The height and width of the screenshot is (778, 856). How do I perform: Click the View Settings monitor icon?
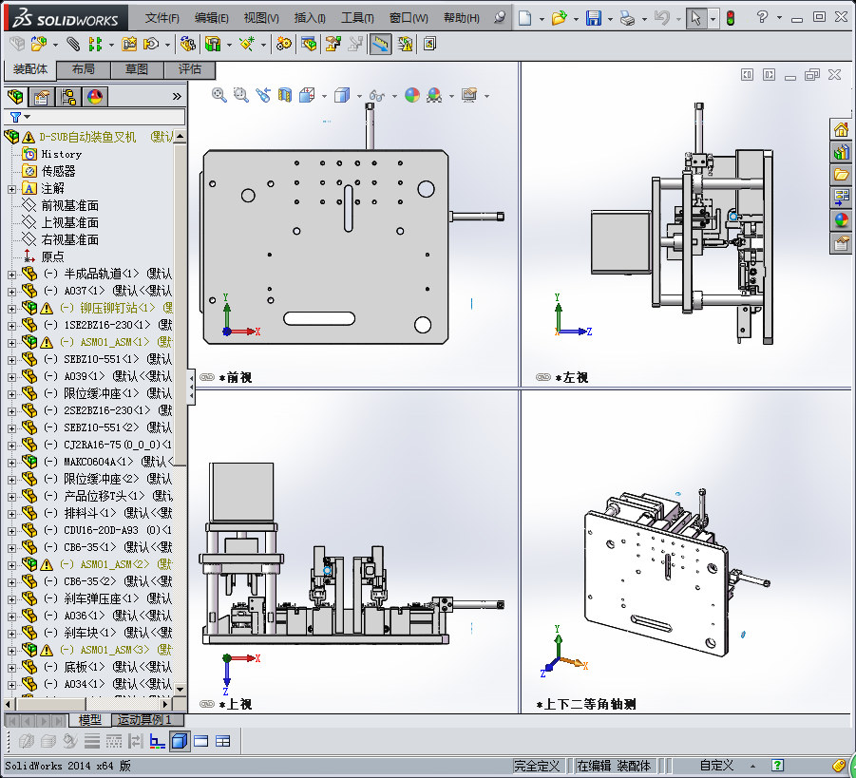tap(469, 95)
